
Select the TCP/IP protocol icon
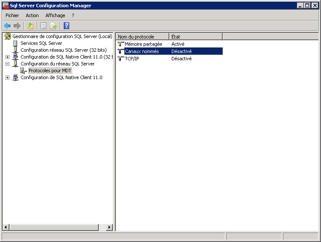click(x=121, y=59)
